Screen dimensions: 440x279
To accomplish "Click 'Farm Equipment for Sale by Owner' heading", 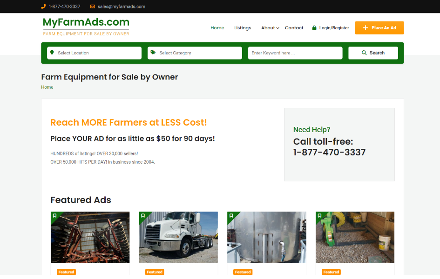I will click(109, 77).
